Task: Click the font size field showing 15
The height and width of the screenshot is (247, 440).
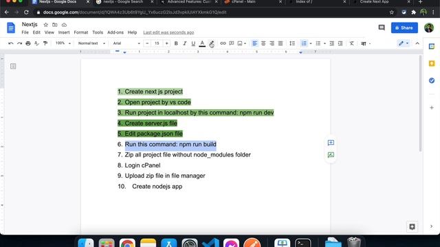Action: coord(157,43)
